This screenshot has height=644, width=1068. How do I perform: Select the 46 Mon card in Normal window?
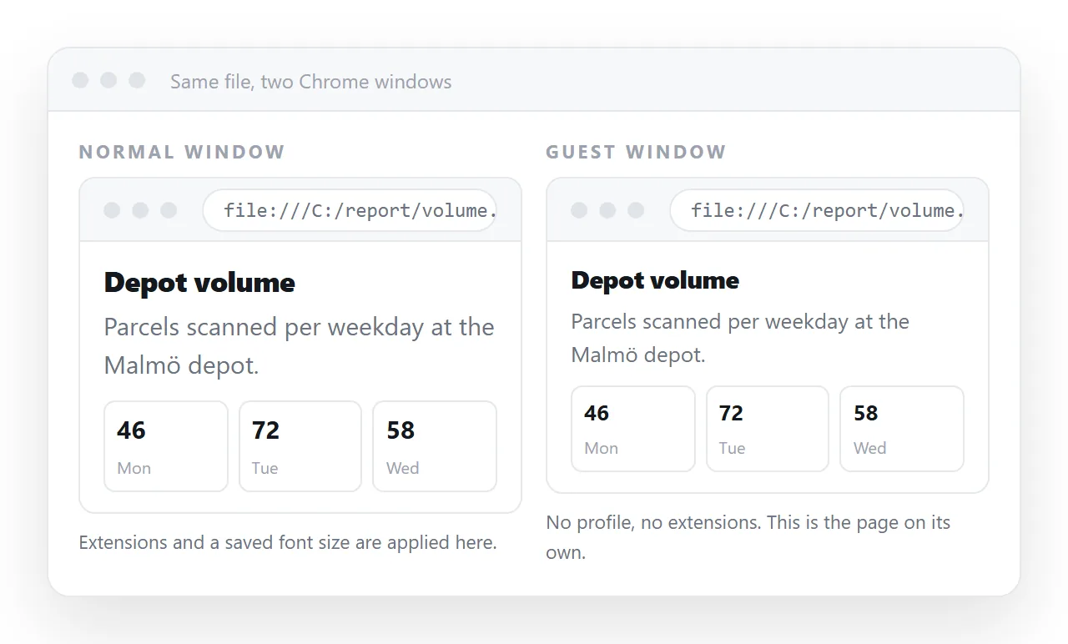[x=166, y=446]
